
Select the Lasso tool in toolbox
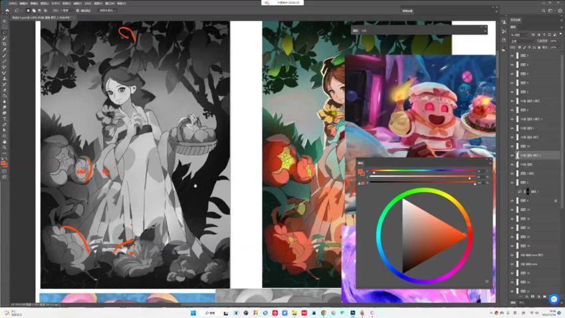[x=5, y=33]
